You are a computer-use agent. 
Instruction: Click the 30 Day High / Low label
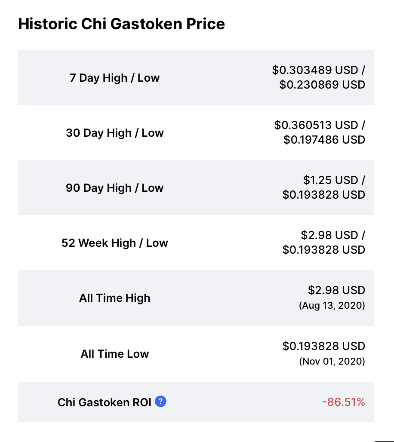click(x=114, y=133)
